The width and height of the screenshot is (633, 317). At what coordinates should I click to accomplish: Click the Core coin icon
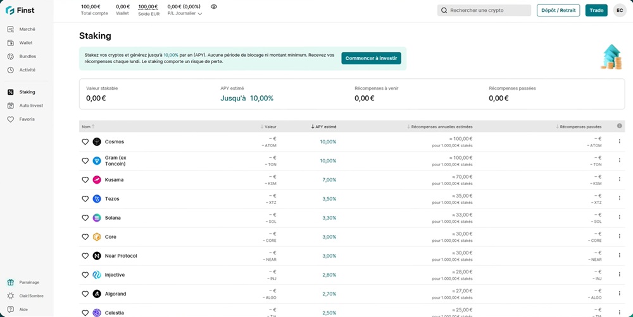[96, 237]
